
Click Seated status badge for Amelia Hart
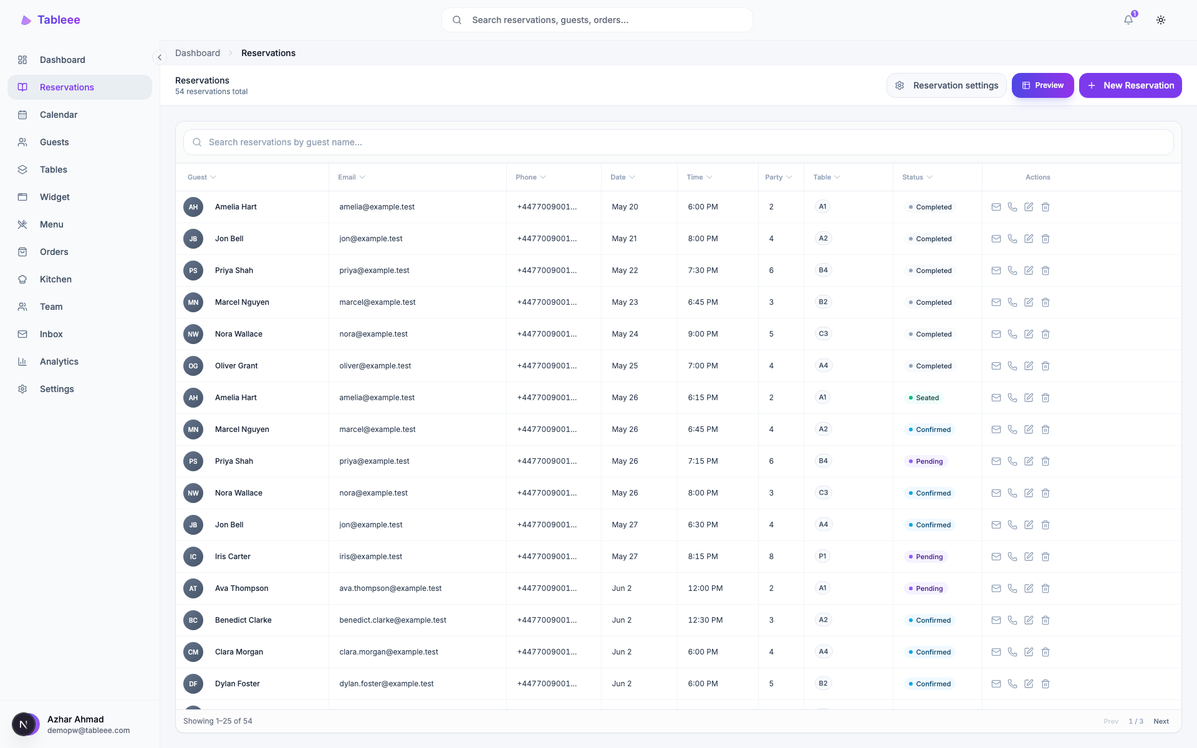[924, 398]
